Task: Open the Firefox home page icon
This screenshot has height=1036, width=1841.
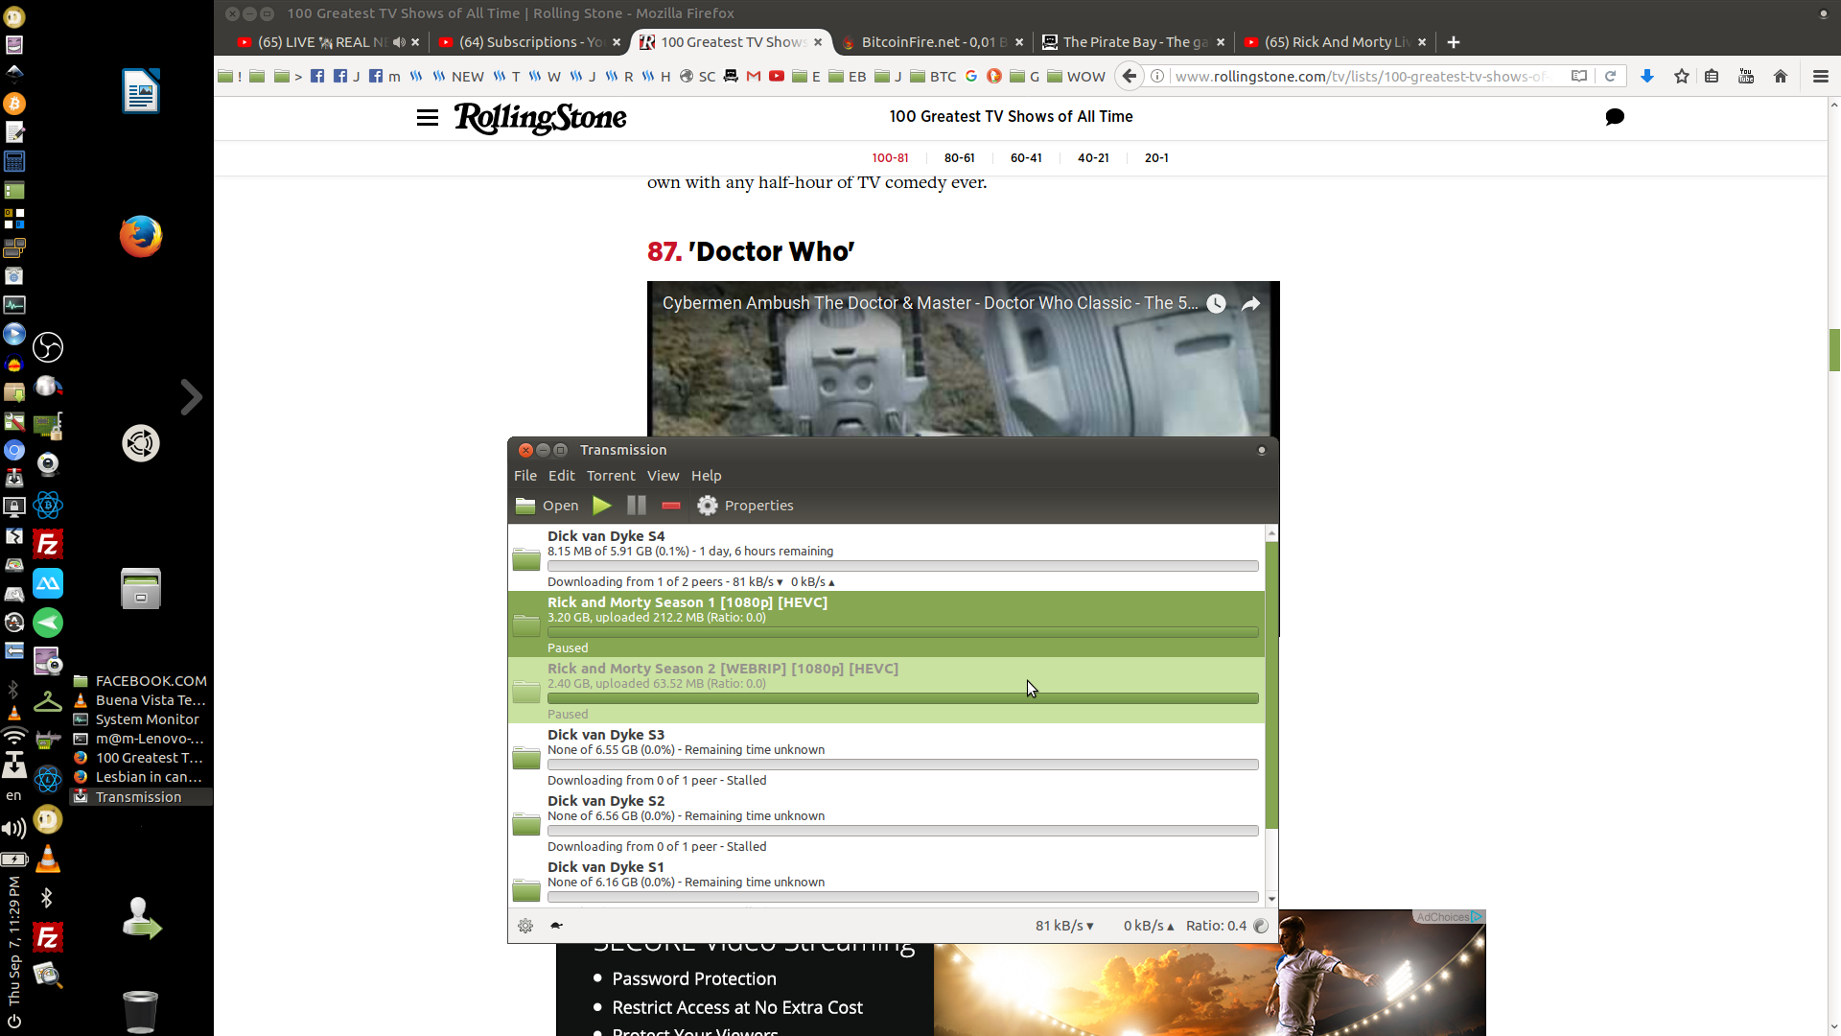Action: click(1781, 77)
